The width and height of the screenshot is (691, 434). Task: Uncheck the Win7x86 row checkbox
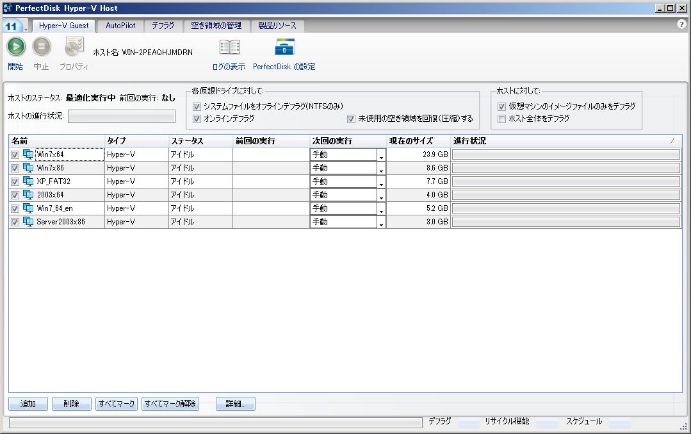point(15,168)
